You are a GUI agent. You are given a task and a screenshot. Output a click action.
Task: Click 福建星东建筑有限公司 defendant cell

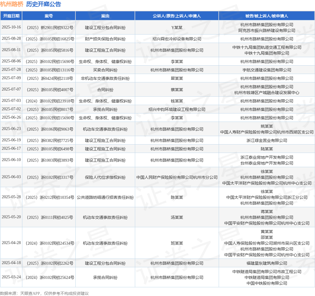(x=267, y=263)
